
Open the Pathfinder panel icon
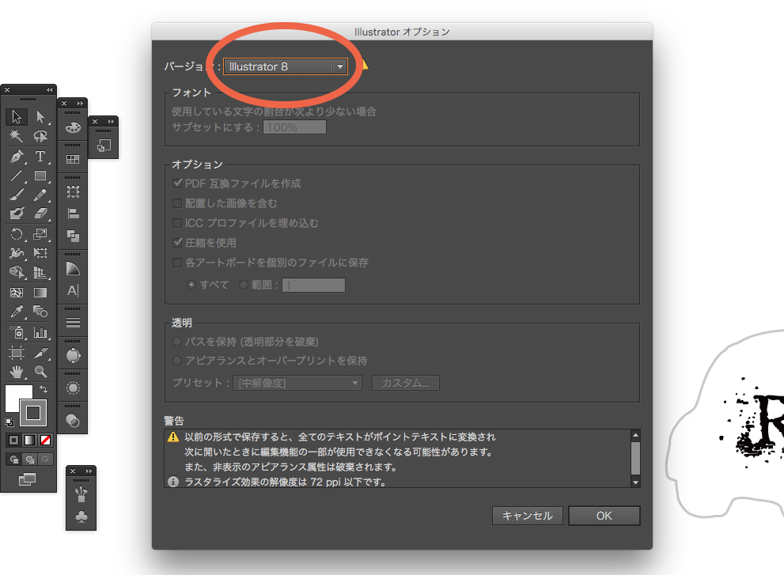pyautogui.click(x=73, y=236)
